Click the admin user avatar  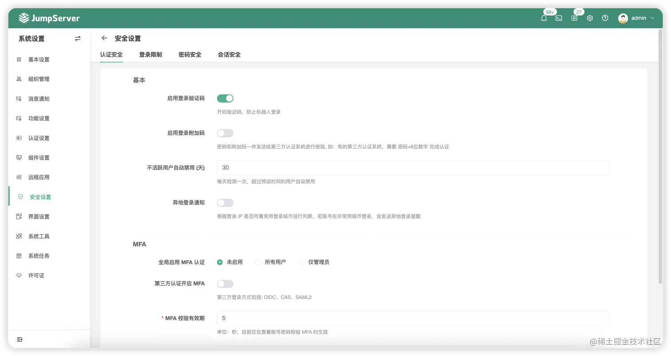tap(623, 18)
